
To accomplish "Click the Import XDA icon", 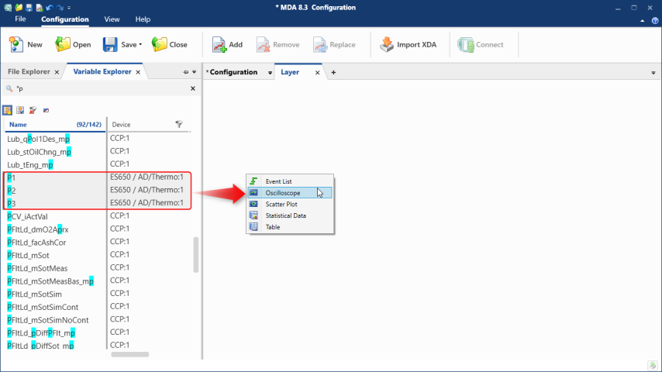I will coord(387,44).
